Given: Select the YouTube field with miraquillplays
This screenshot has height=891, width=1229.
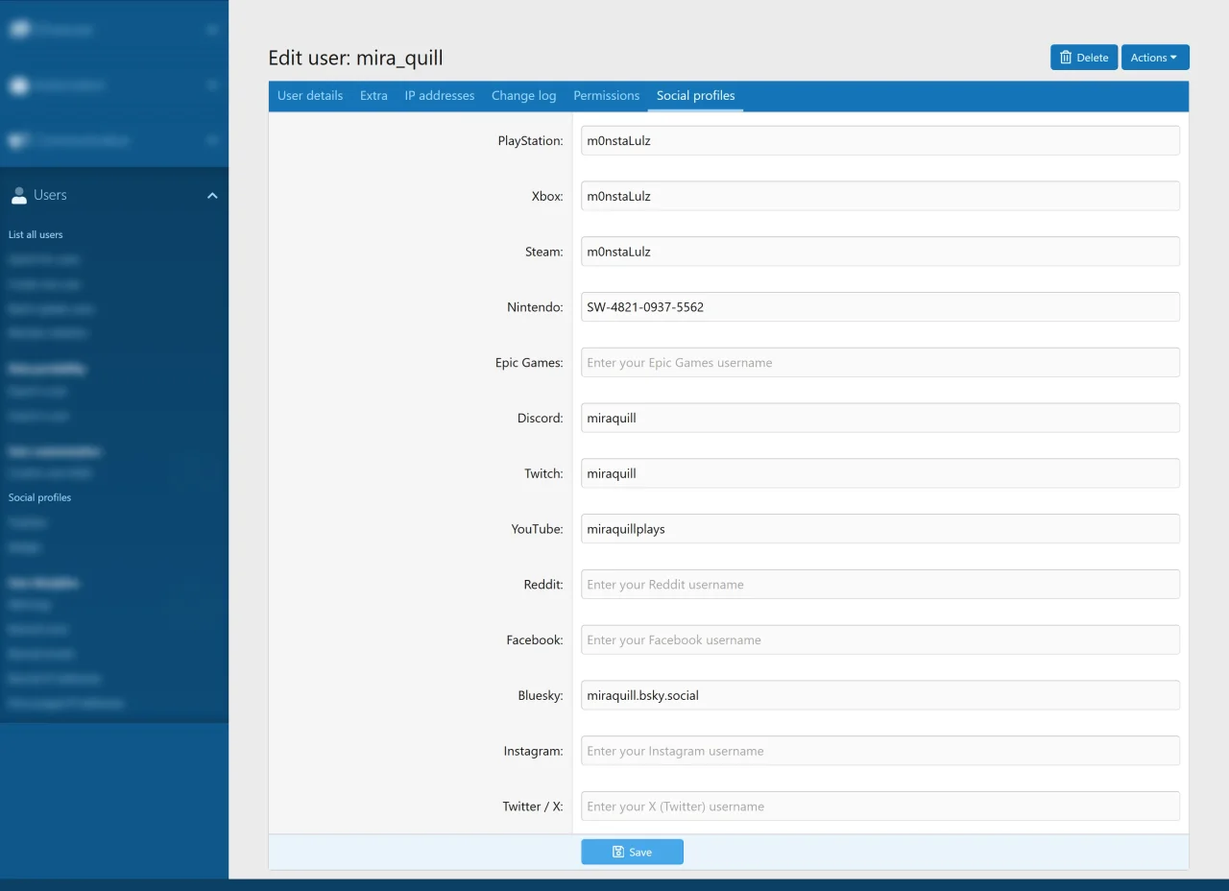Looking at the screenshot, I should 880,529.
